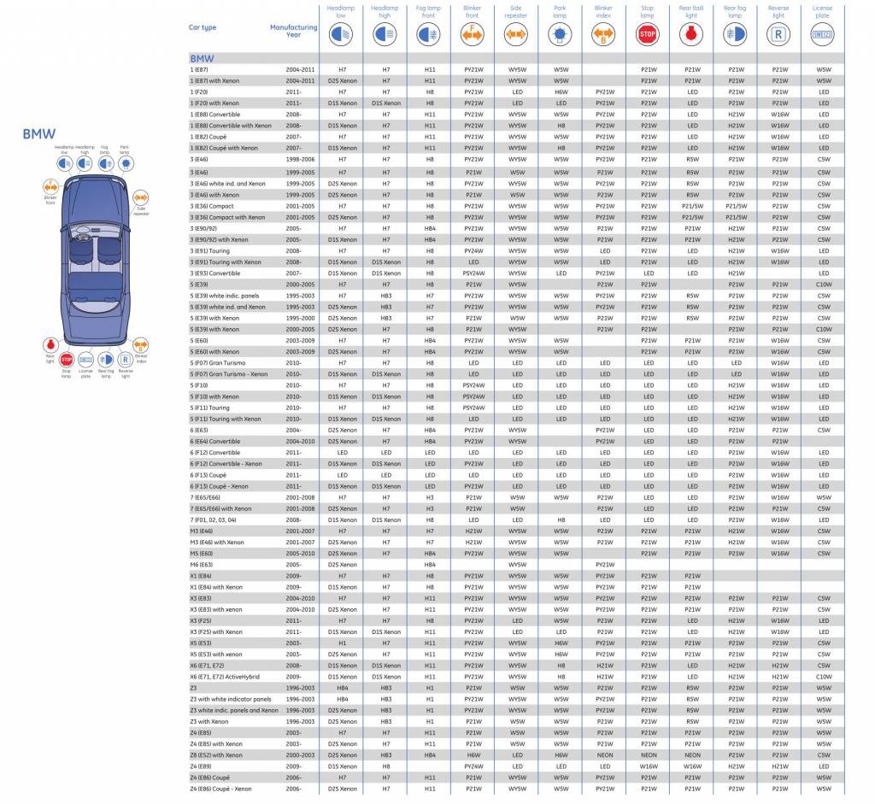The image size is (875, 804).
Task: Select the Side repeater icon in the table header
Action: point(515,34)
